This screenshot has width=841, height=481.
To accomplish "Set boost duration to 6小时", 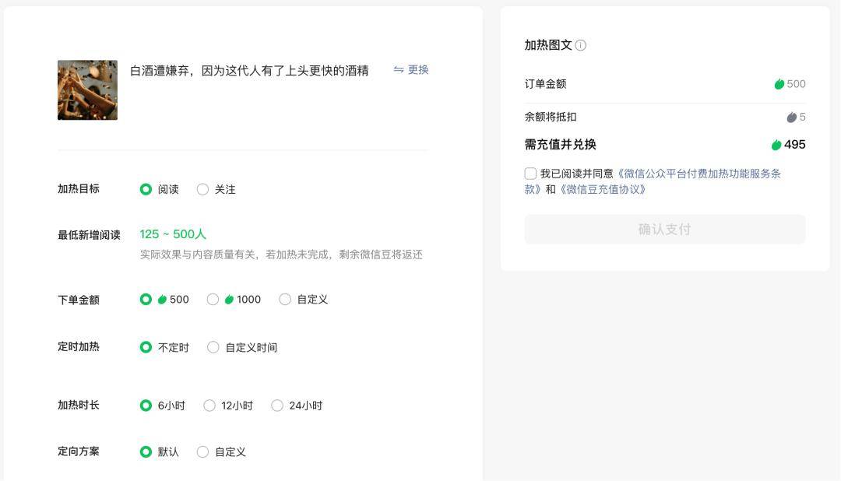I will click(x=146, y=406).
